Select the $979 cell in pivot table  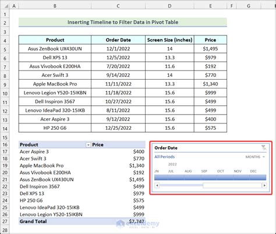pos(118,194)
